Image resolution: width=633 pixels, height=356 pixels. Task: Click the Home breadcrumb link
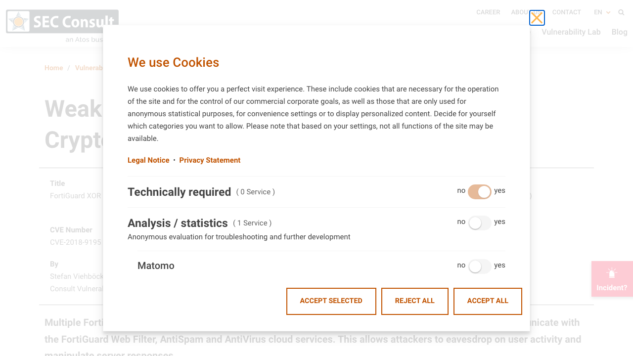coord(54,68)
